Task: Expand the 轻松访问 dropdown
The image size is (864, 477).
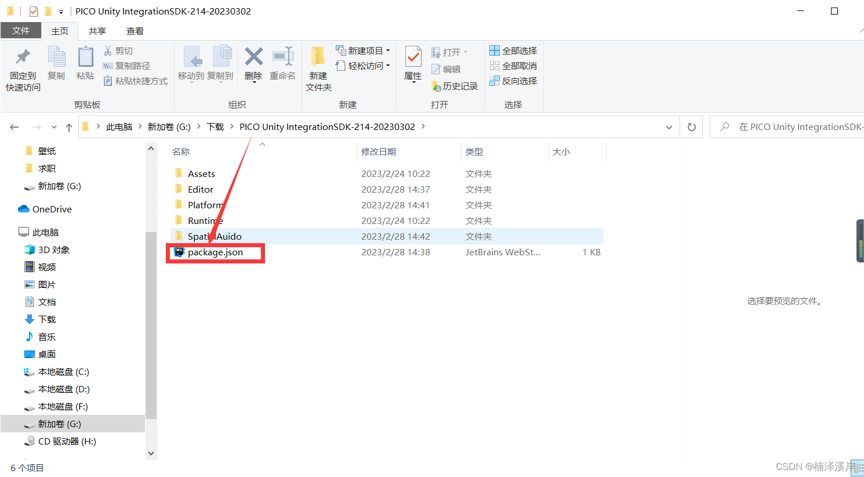Action: (x=389, y=65)
